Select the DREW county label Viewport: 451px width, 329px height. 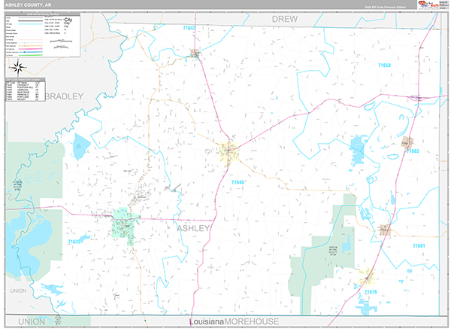[x=285, y=19]
